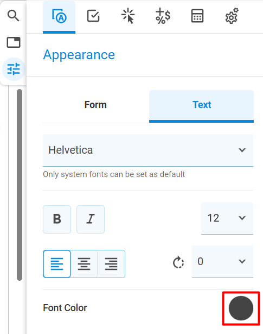Select the properties sliders sidebar icon
263x334 pixels.
(x=14, y=69)
